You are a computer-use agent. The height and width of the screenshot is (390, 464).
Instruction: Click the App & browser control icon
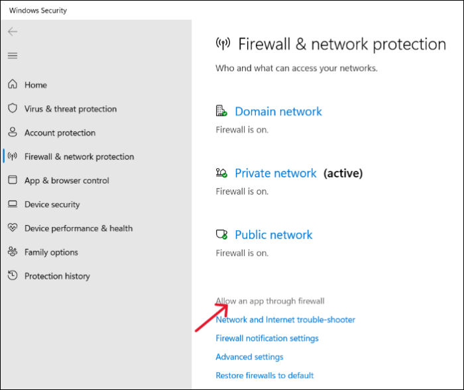tap(13, 180)
